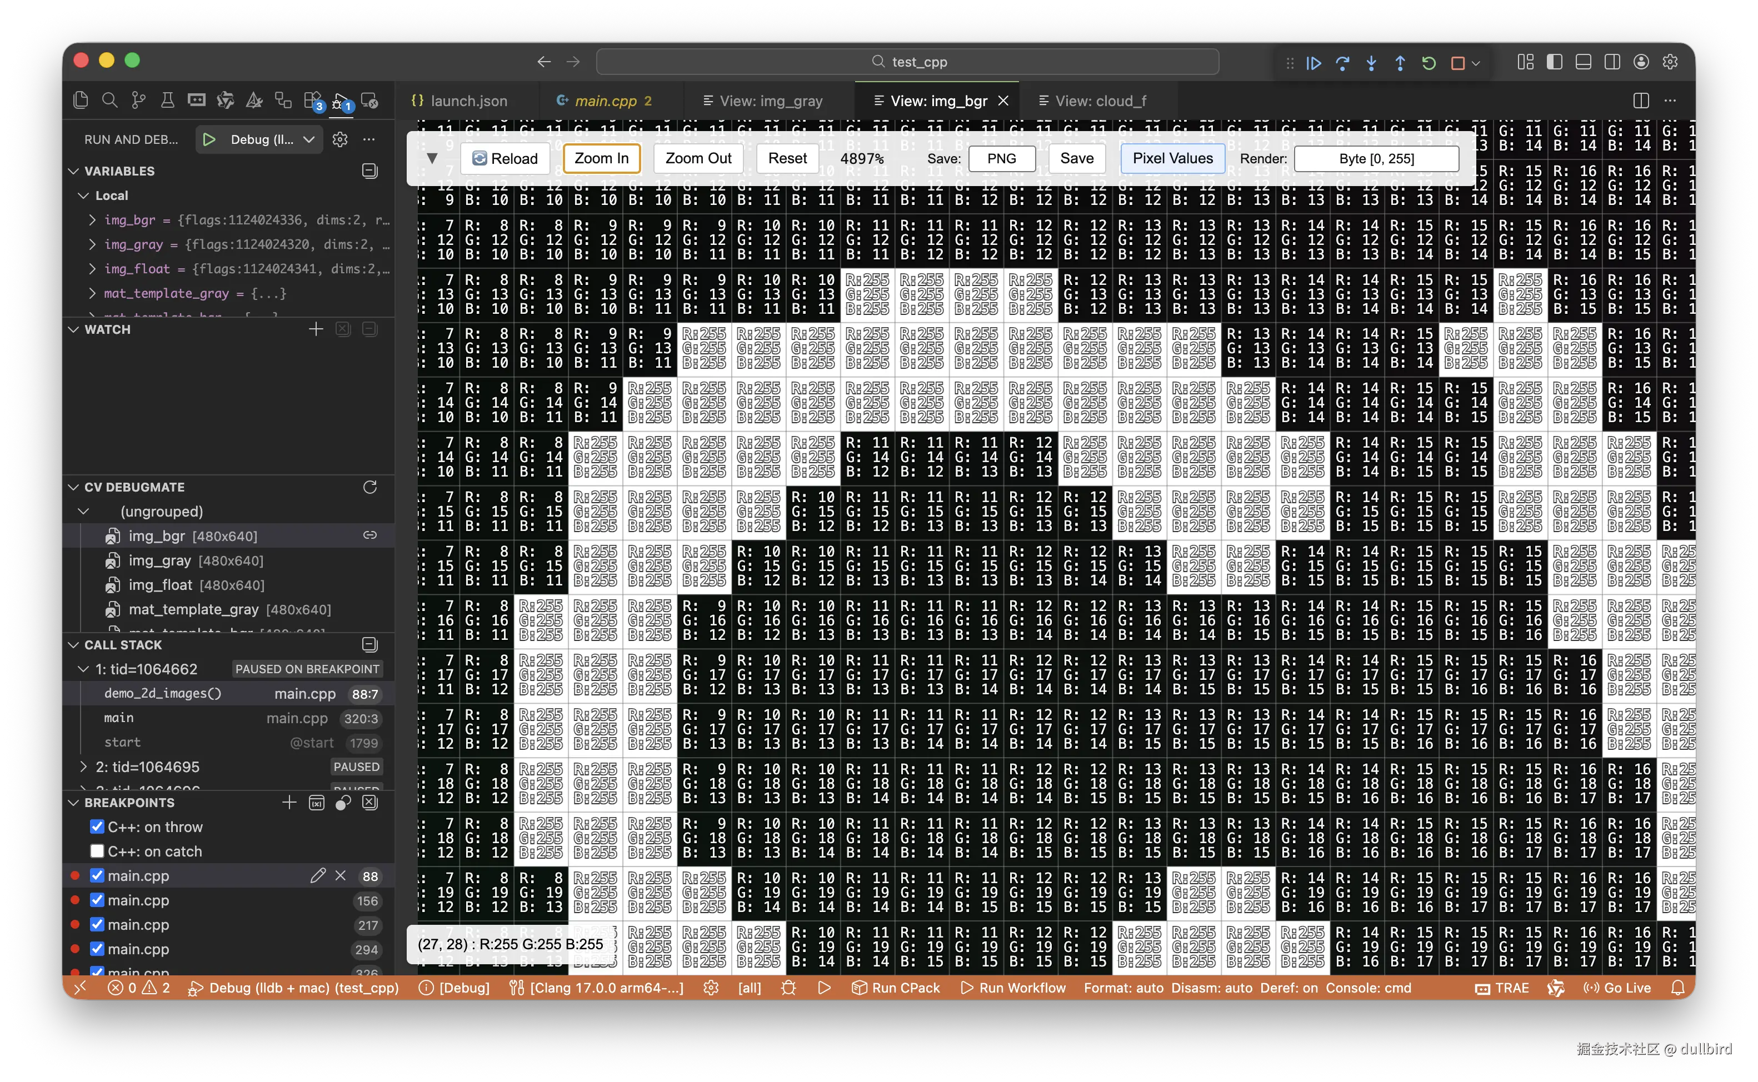Click the split editor right icon
The height and width of the screenshot is (1082, 1758).
pyautogui.click(x=1641, y=101)
